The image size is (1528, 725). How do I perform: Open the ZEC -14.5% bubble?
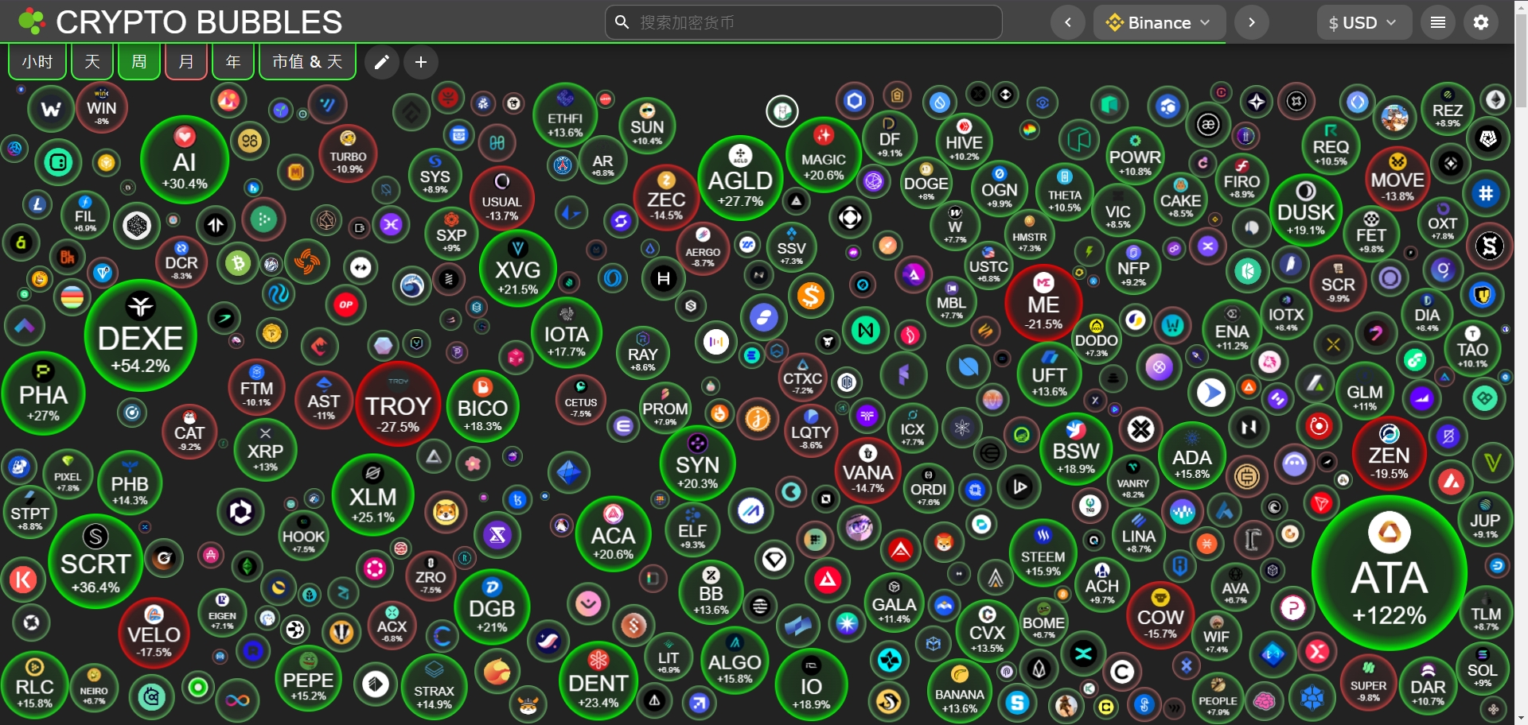pos(666,196)
